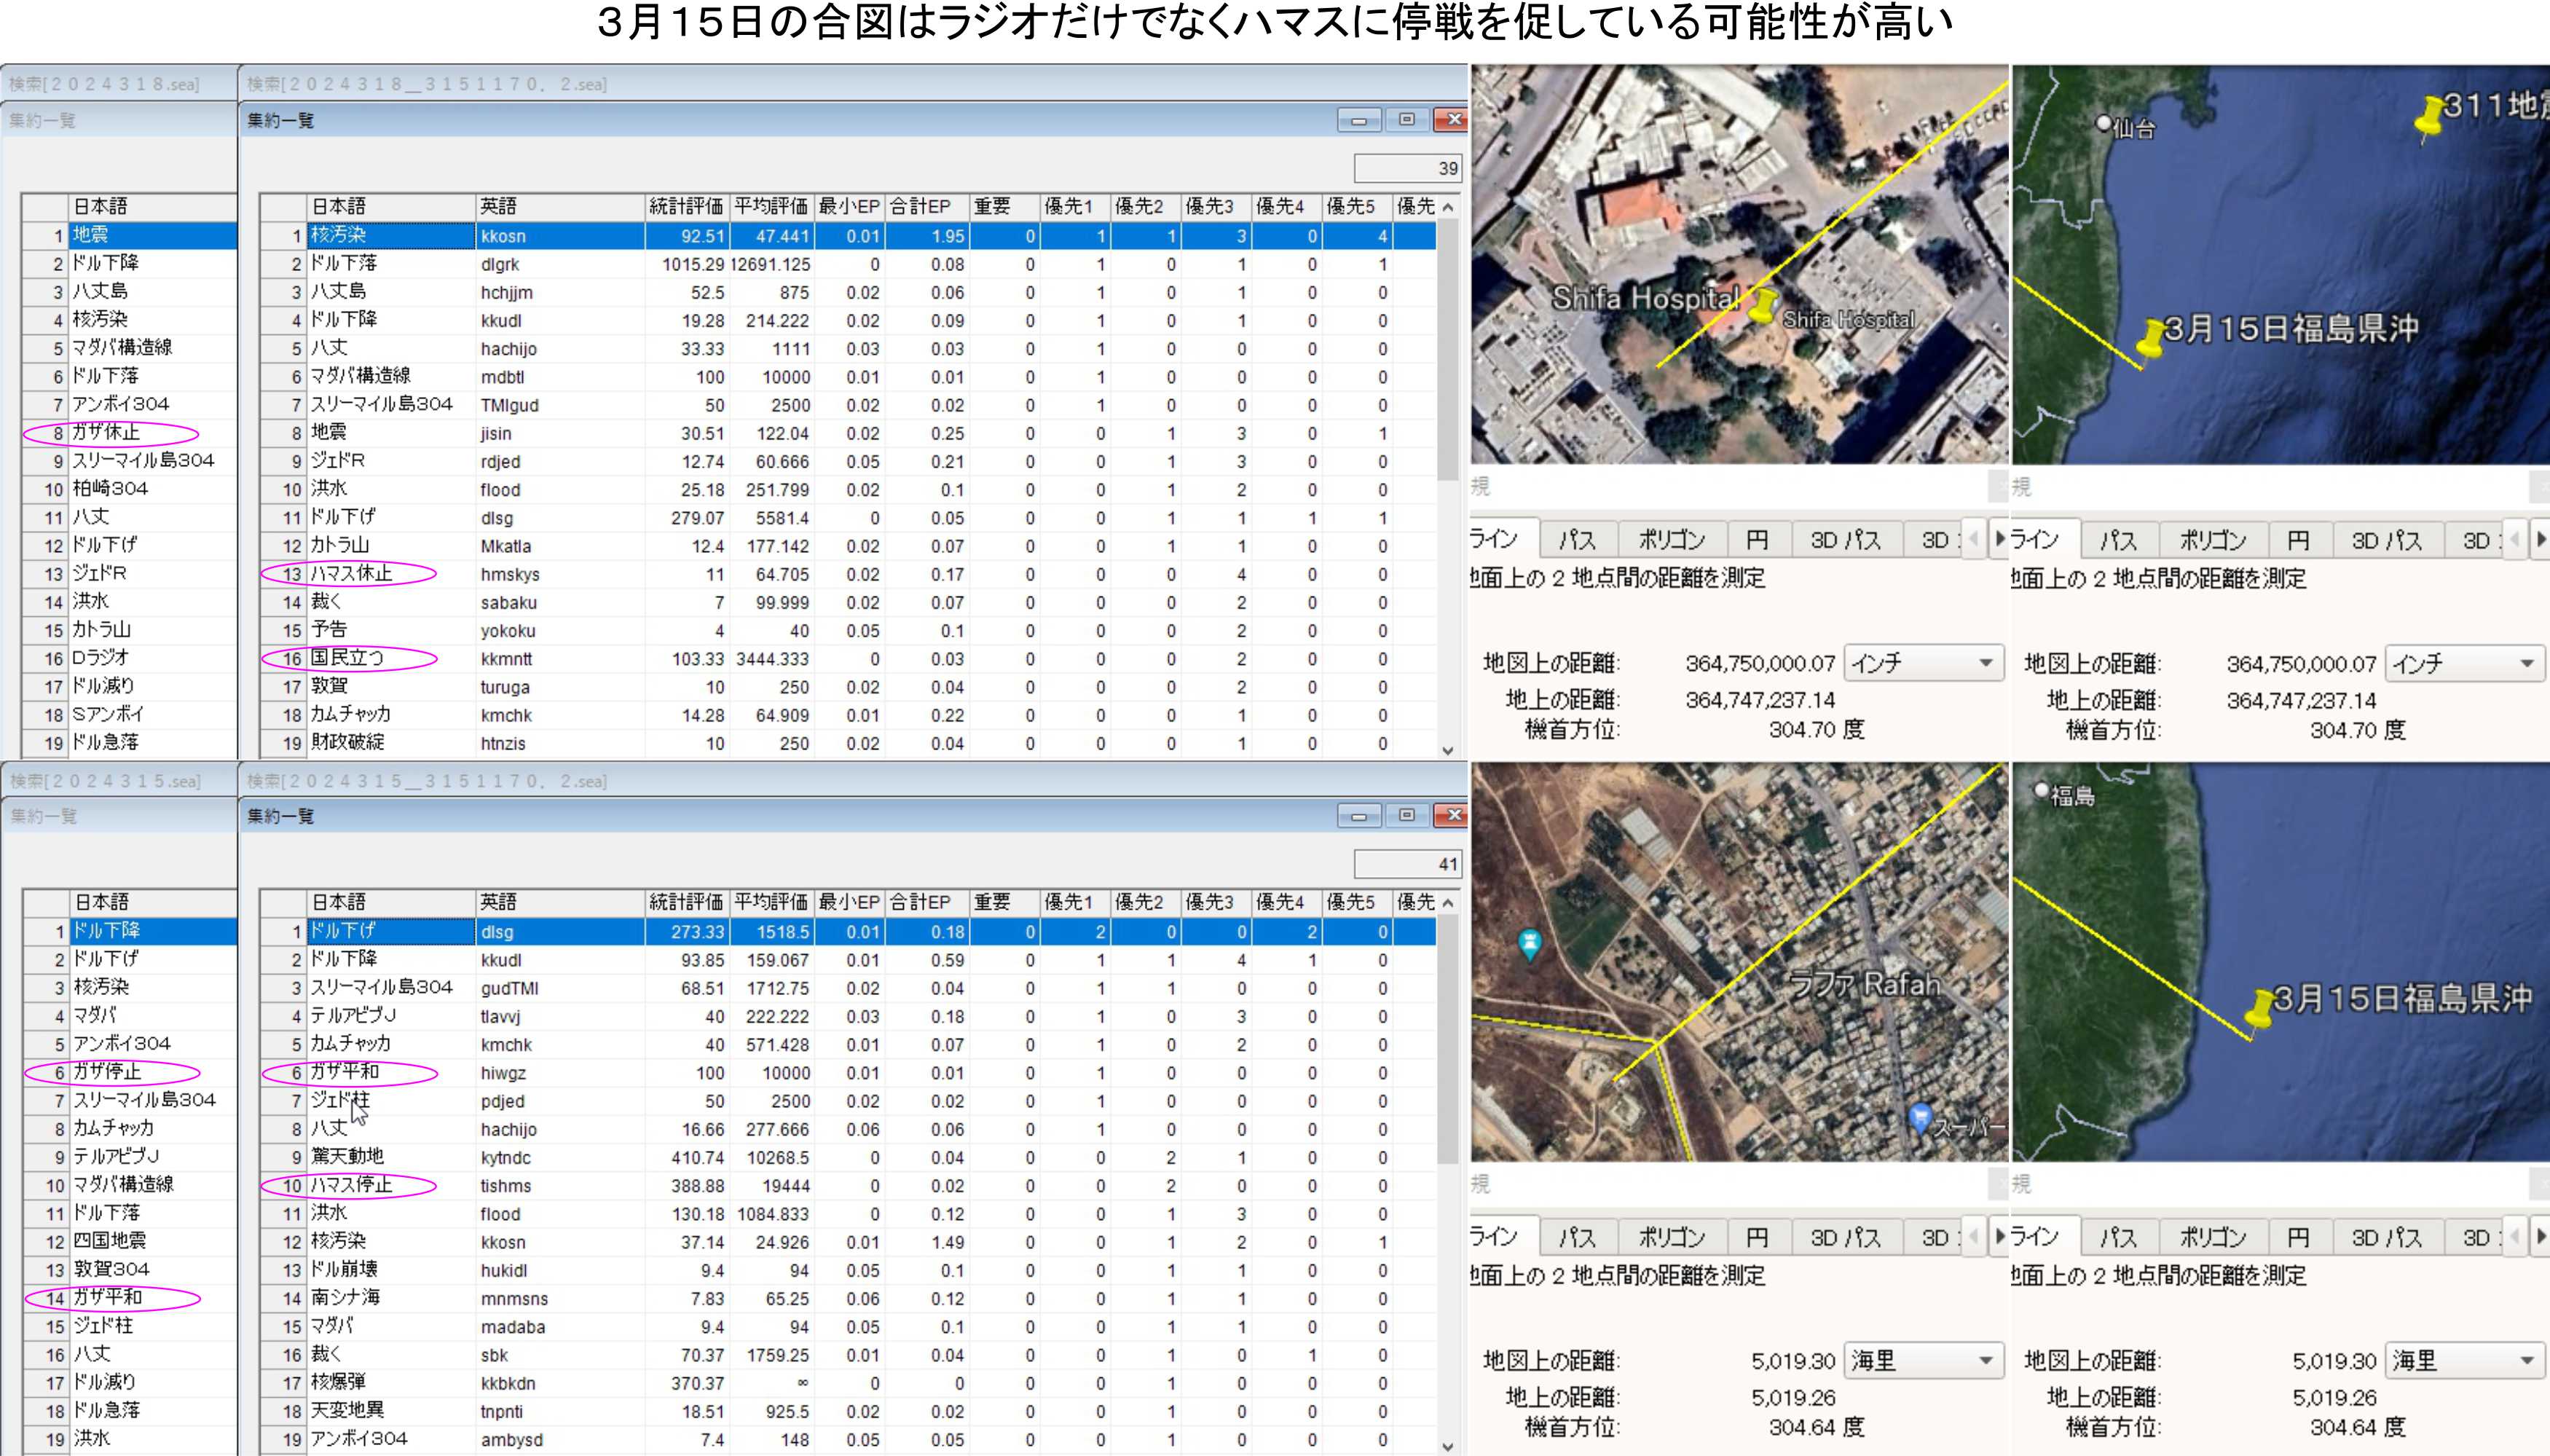The width and height of the screenshot is (2550, 1456).
Task: Select the ポリゴン tab under the Rafah map
Action: click(x=1672, y=1237)
